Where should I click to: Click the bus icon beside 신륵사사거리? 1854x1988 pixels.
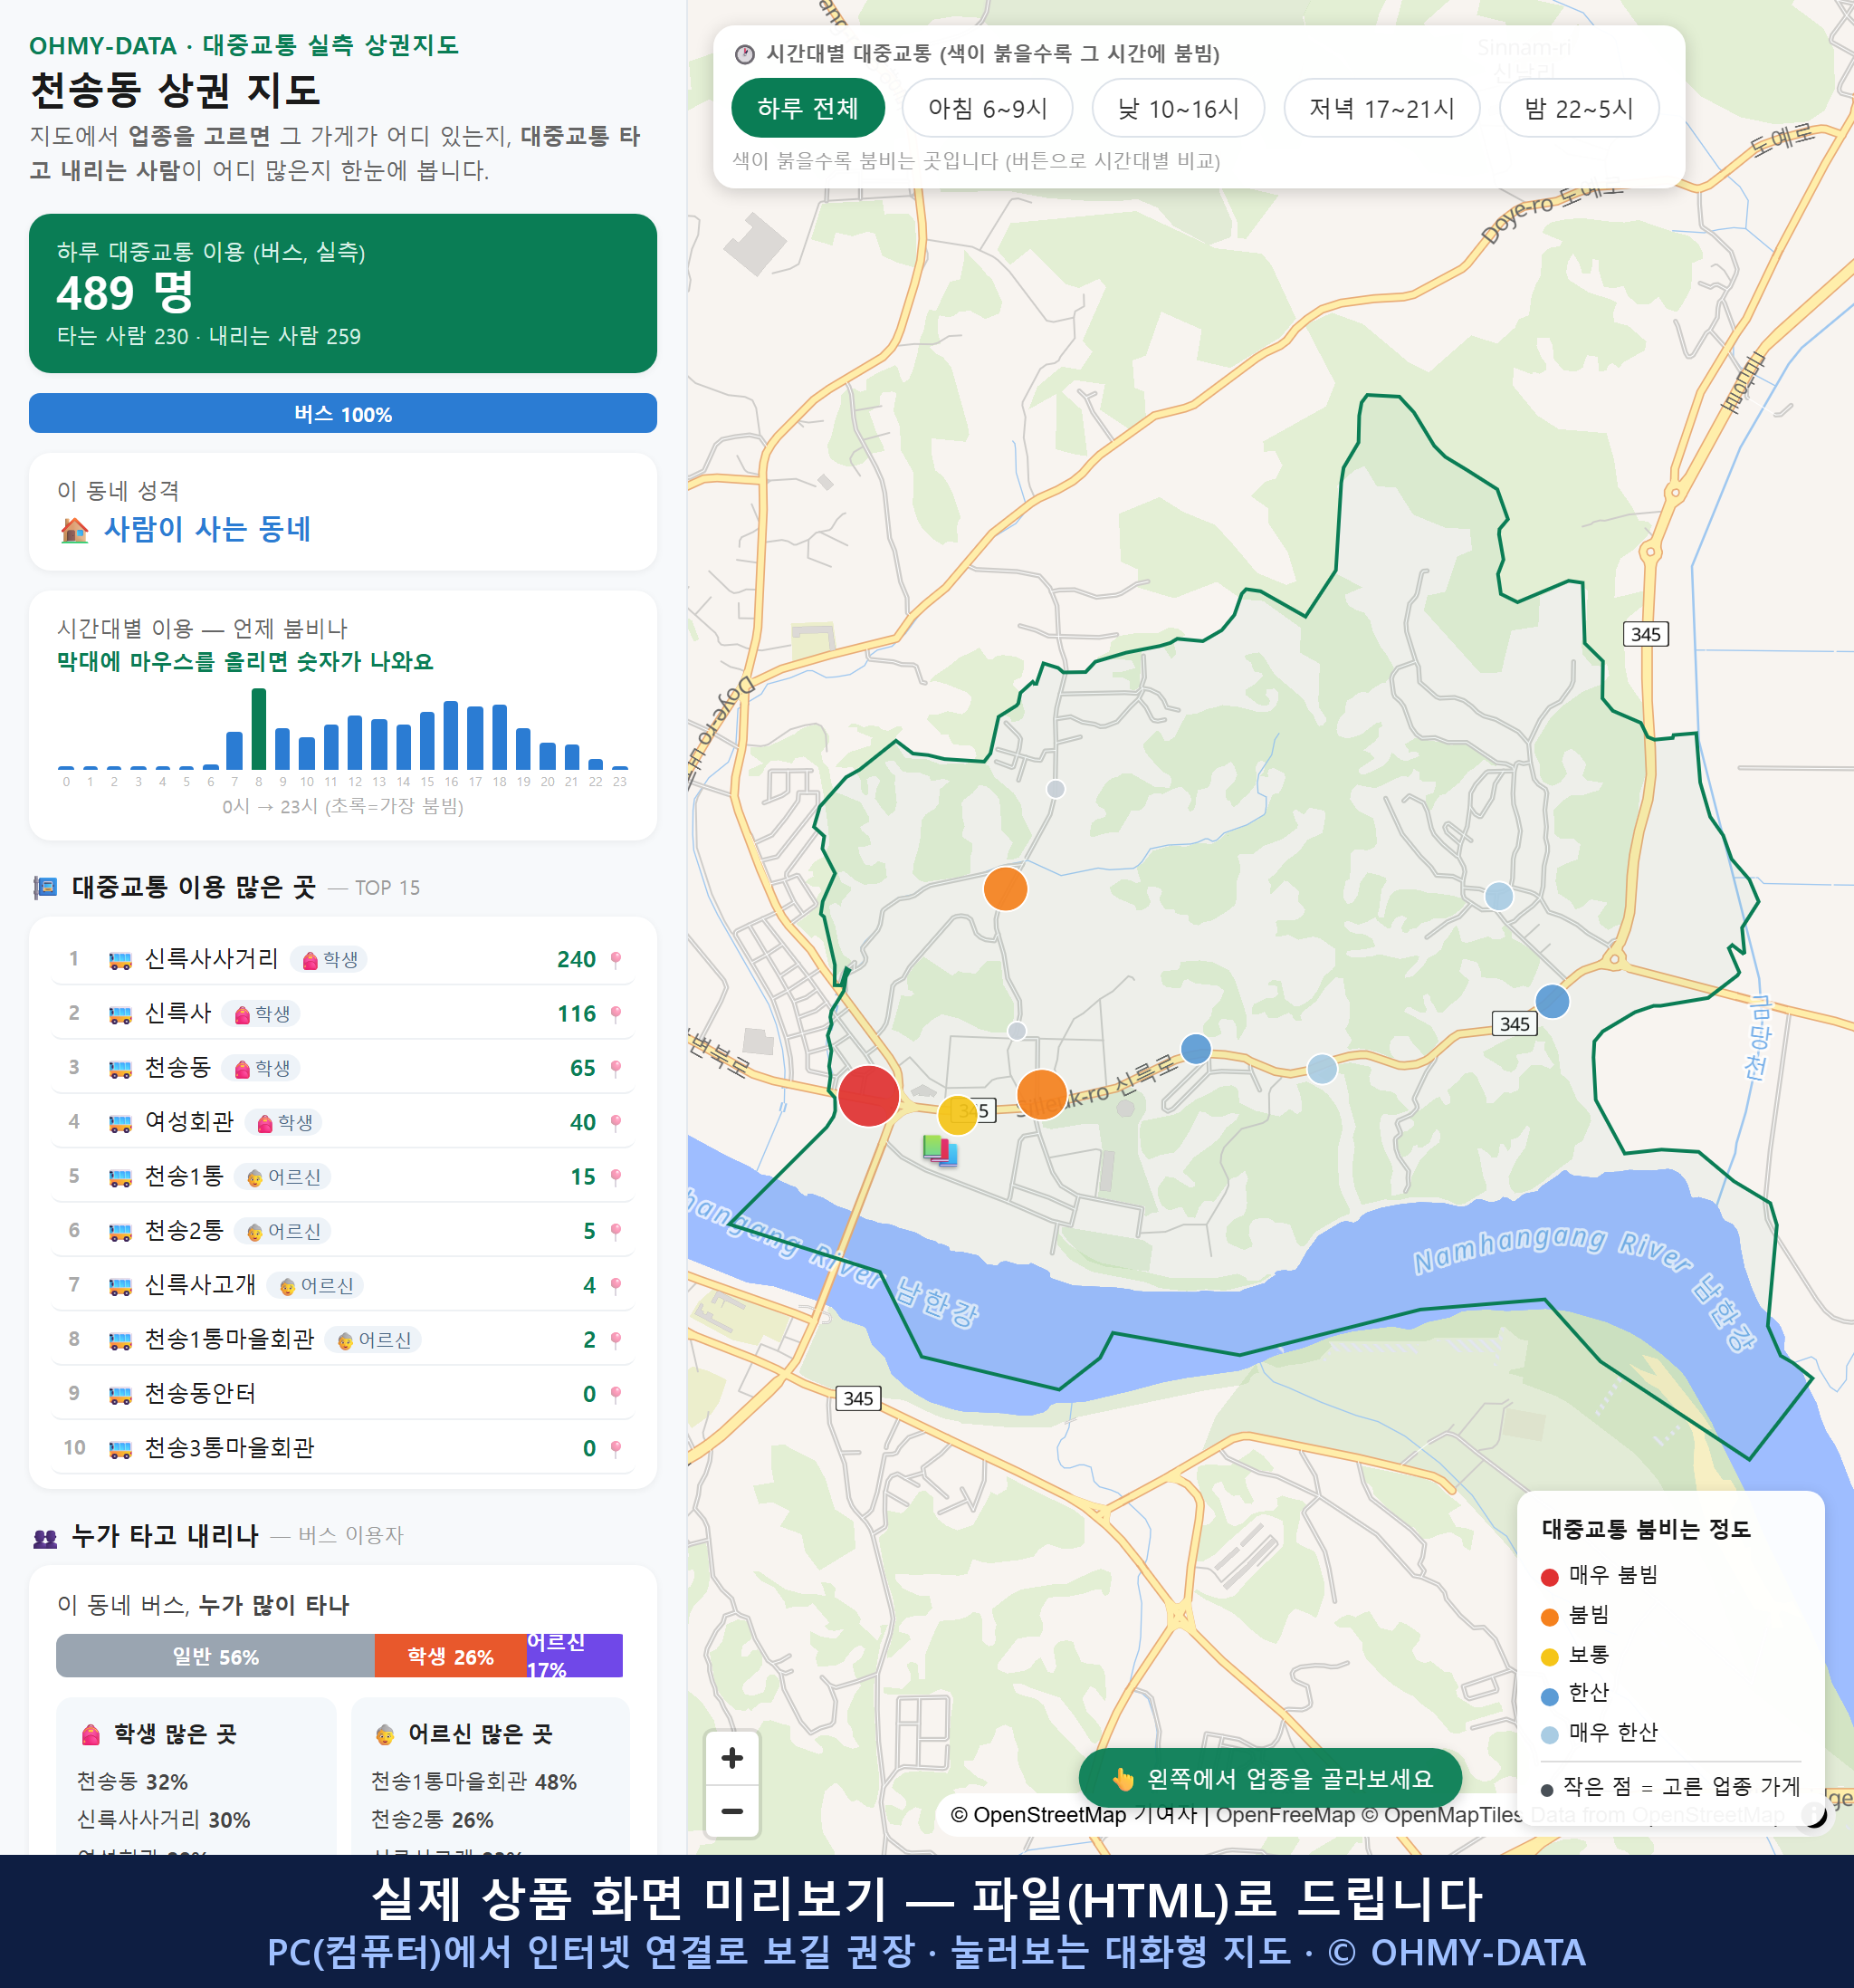[x=119, y=961]
